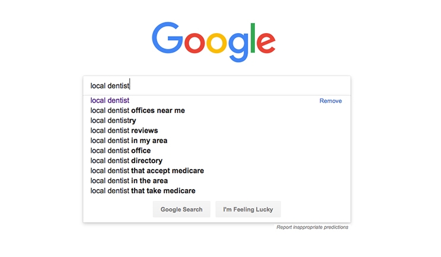This screenshot has width=441, height=257.
Task: Select "local dentist in the area" suggestion
Action: 129,181
